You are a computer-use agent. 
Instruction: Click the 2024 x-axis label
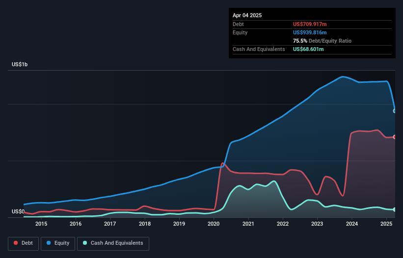[352, 224]
